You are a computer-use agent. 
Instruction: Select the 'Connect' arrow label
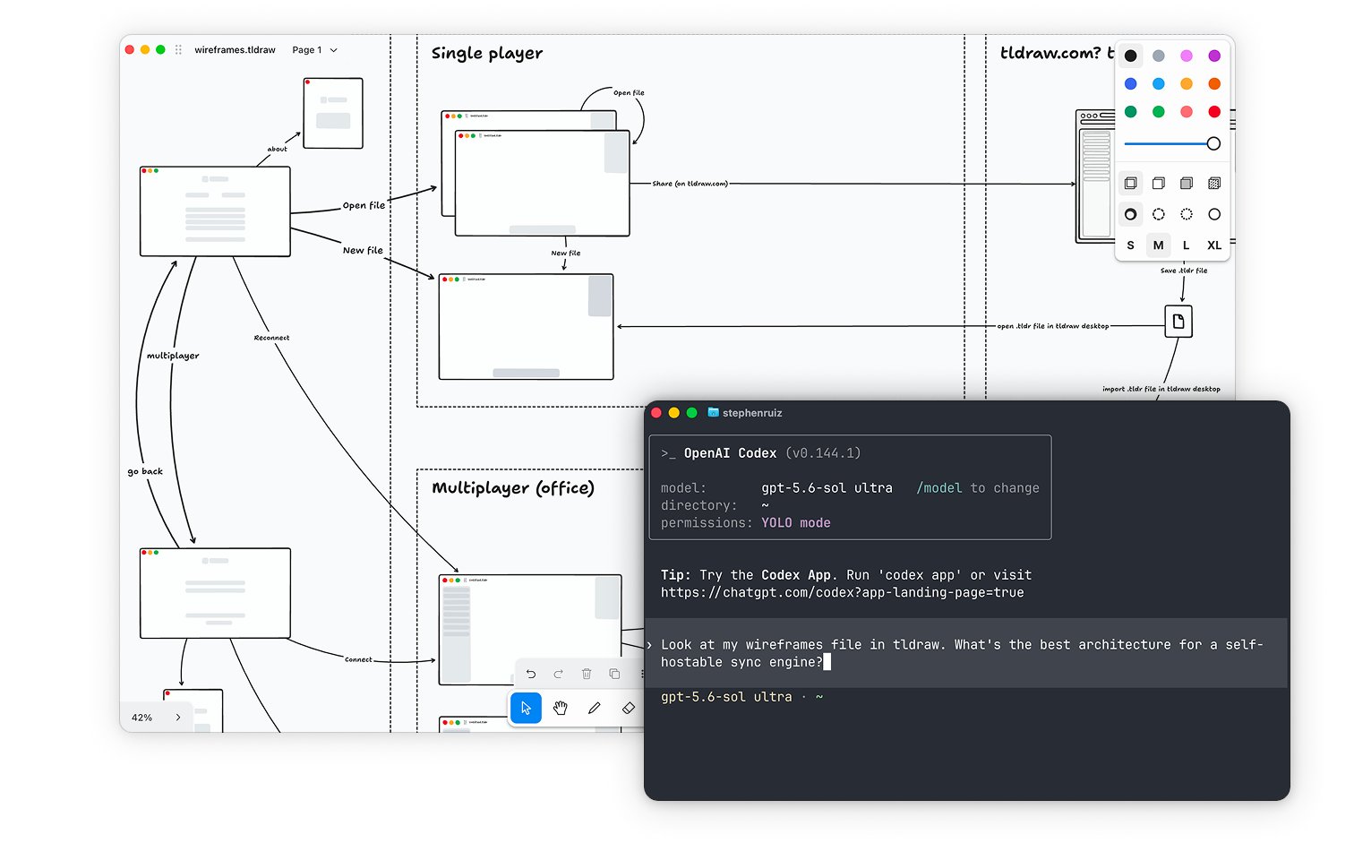click(x=358, y=659)
